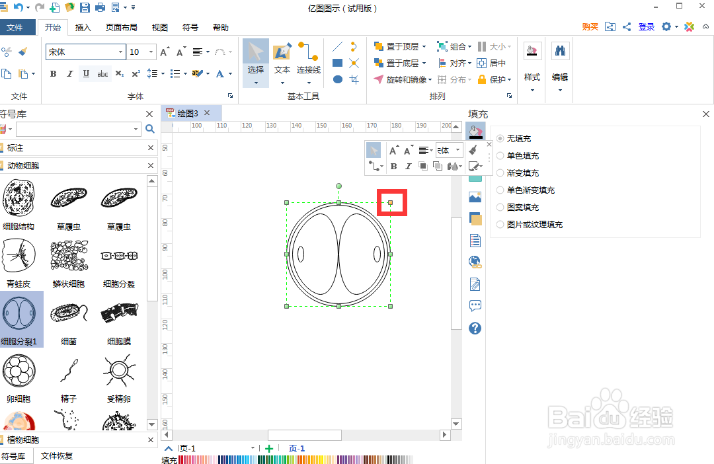Click the help question mark icon
The image size is (714, 464).
coord(475,328)
